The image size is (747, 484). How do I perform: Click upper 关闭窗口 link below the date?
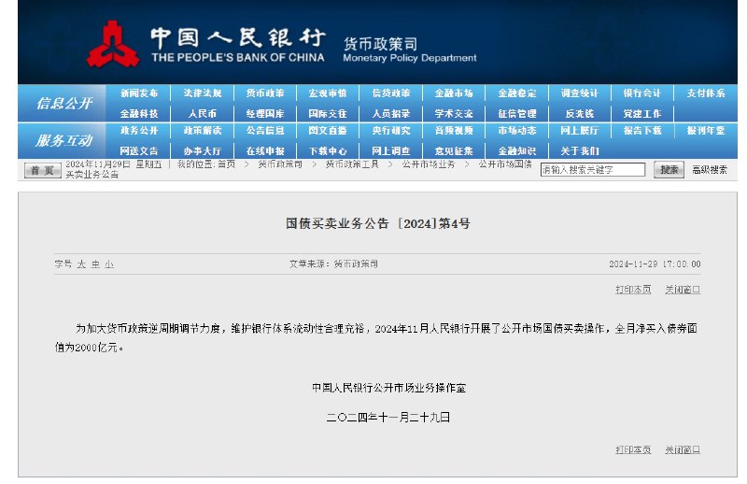click(683, 290)
